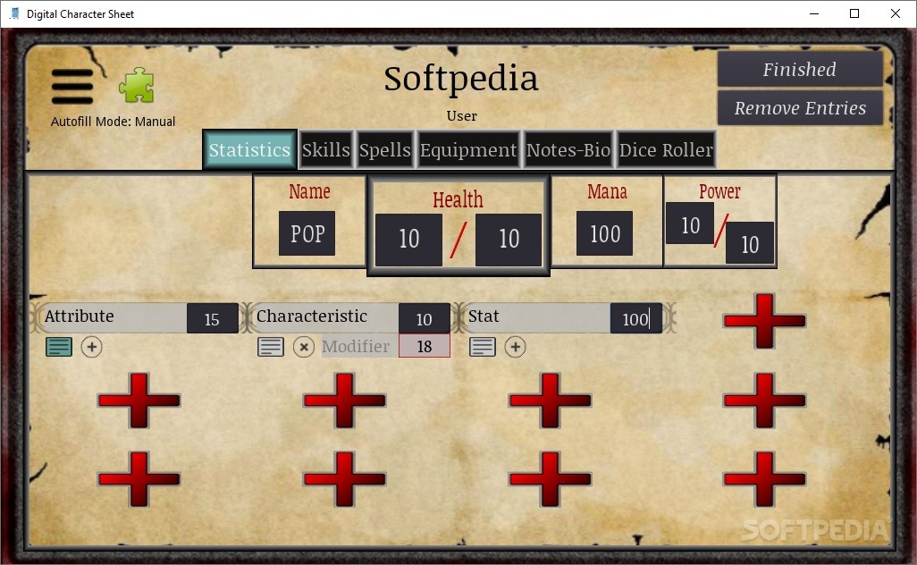The height and width of the screenshot is (565, 917).
Task: Click the Remove Entries button
Action: point(800,107)
